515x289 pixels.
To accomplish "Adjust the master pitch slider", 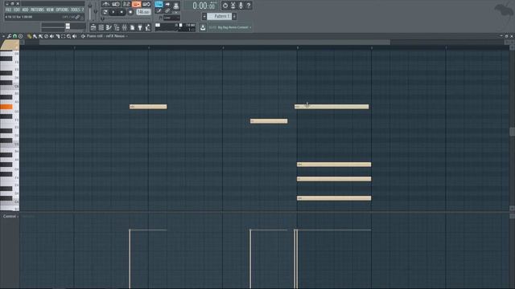I will 96,12.
